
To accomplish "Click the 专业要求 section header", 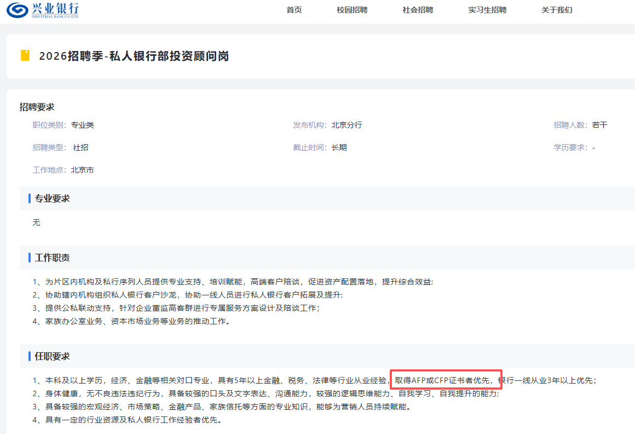I will tap(52, 198).
